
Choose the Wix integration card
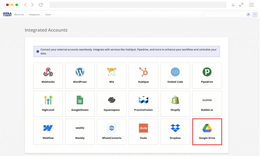pyautogui.click(x=112, y=76)
